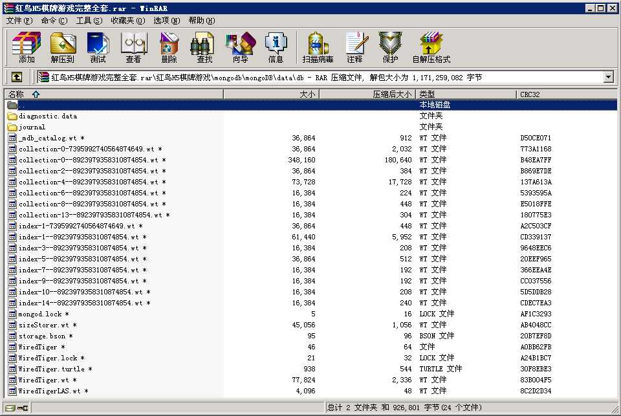Click the 解压到 (Extract To) toolbar icon
621x416 pixels.
[x=63, y=48]
